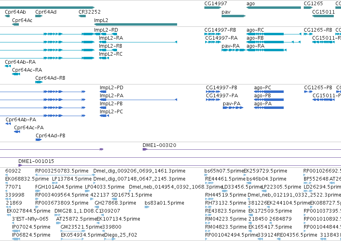
Task: Click the GM23521.5prime EST label
Action: point(82,227)
